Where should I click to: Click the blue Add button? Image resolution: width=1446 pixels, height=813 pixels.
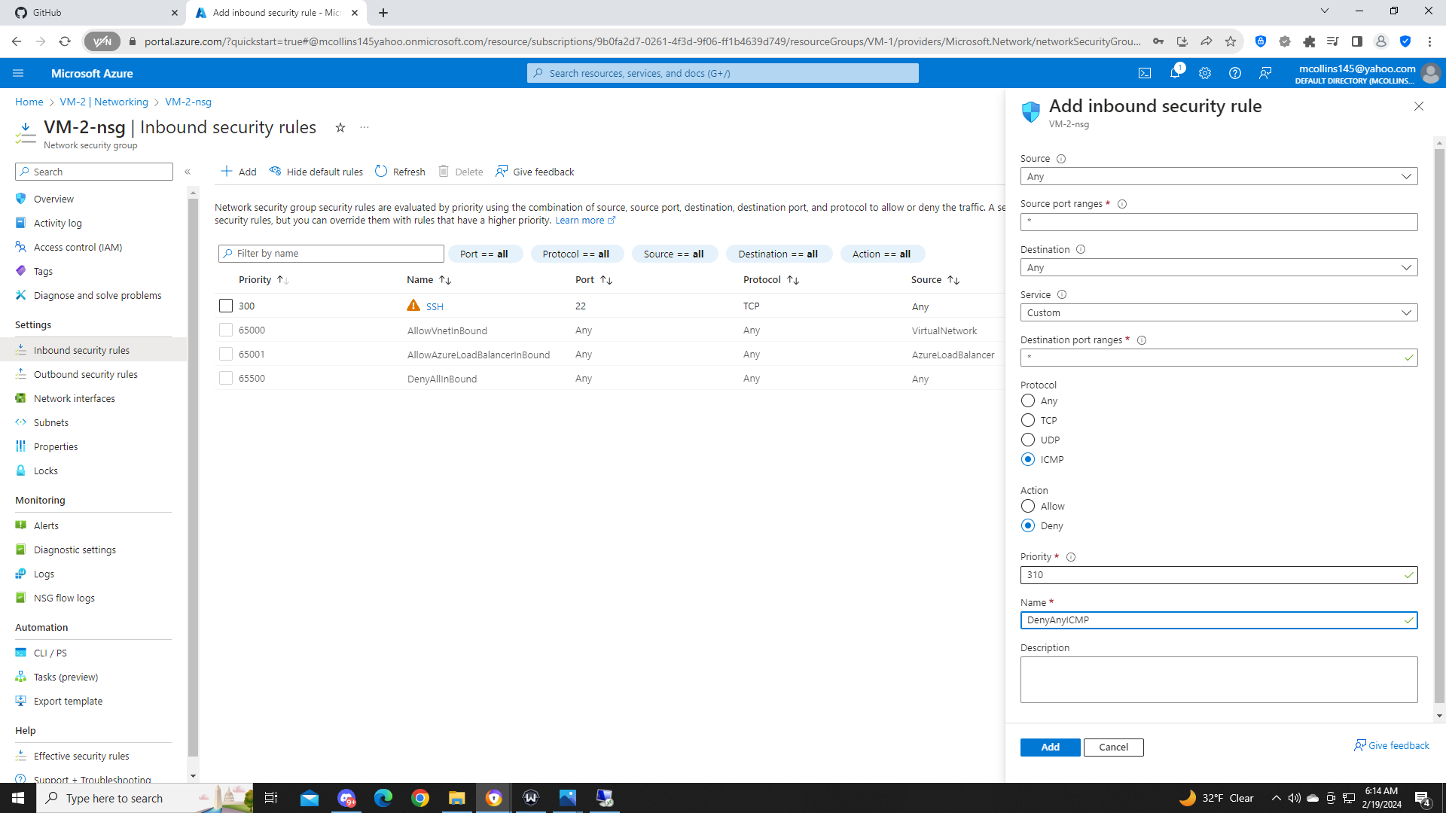1050,747
